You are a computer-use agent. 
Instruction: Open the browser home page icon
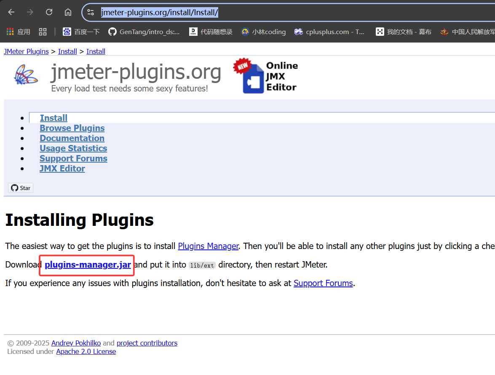68,12
